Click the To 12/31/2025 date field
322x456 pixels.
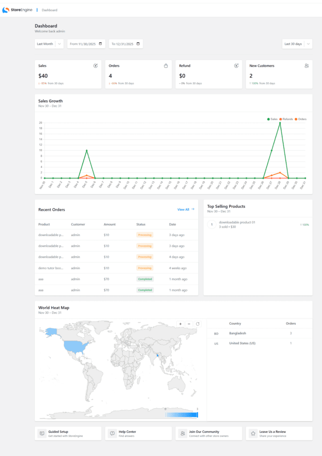126,44
